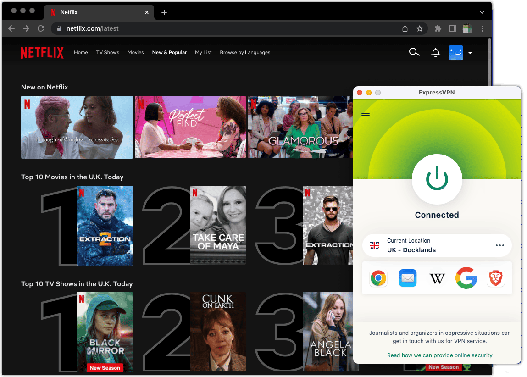Select Browse by Languages menu item

click(x=245, y=53)
